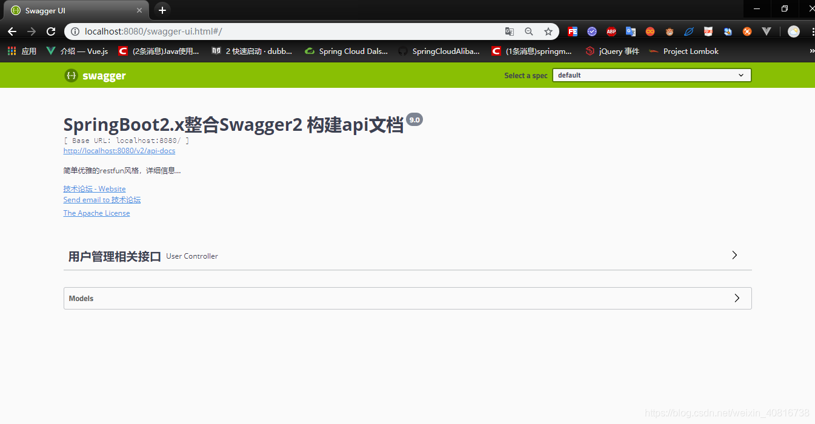Open the FE helper extension
Screen dimensions: 815x424
click(573, 31)
